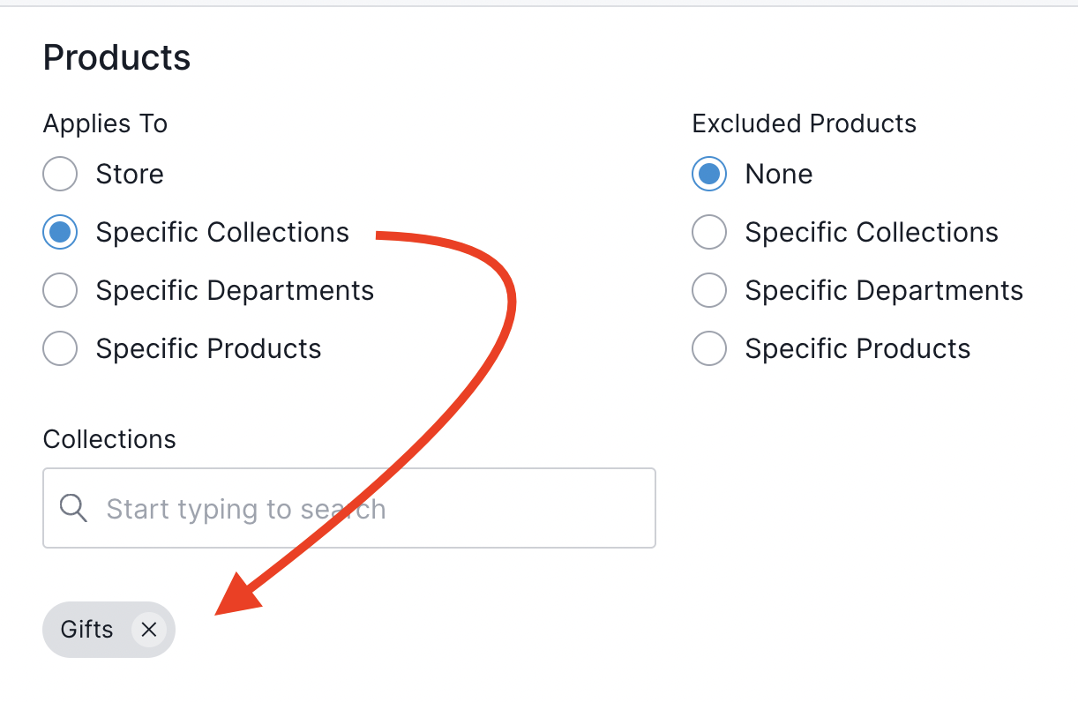This screenshot has width=1078, height=702.
Task: Remove the Gifts collection from selection
Action: 149,630
